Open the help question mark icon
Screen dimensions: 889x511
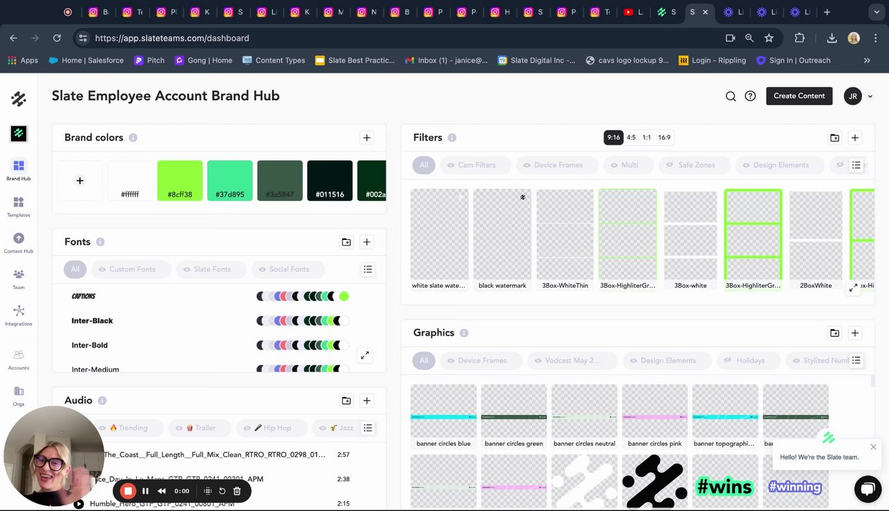pos(750,96)
